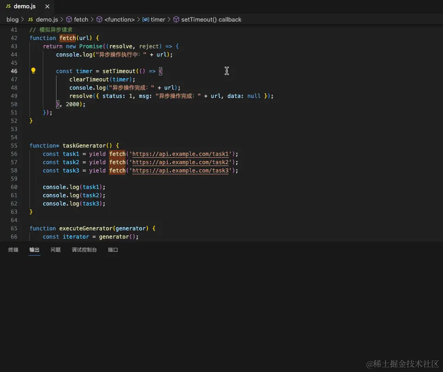Close the demo.js editor tab
Image resolution: width=443 pixels, height=372 pixels.
click(47, 6)
